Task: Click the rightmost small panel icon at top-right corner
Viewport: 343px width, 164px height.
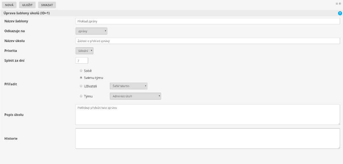Action: point(339,4)
